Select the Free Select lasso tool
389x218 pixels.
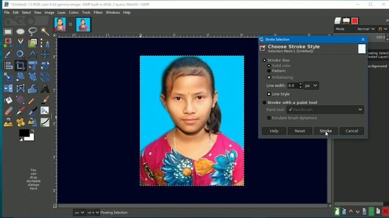click(32, 31)
